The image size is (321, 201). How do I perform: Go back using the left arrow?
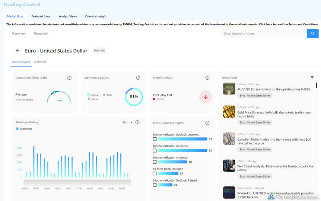tap(18, 51)
